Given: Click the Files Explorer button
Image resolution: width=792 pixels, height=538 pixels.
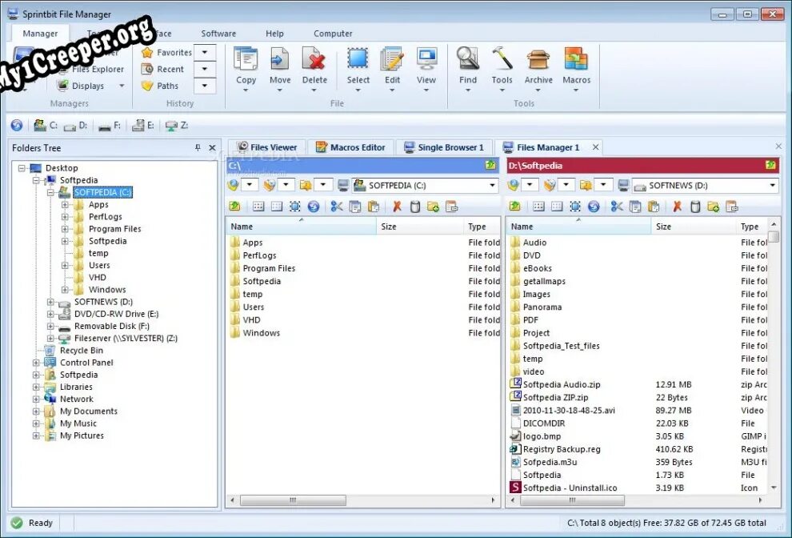Looking at the screenshot, I should (x=91, y=69).
